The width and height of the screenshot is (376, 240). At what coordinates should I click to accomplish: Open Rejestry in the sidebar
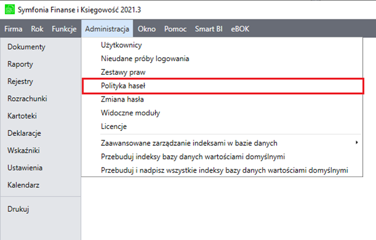21,82
